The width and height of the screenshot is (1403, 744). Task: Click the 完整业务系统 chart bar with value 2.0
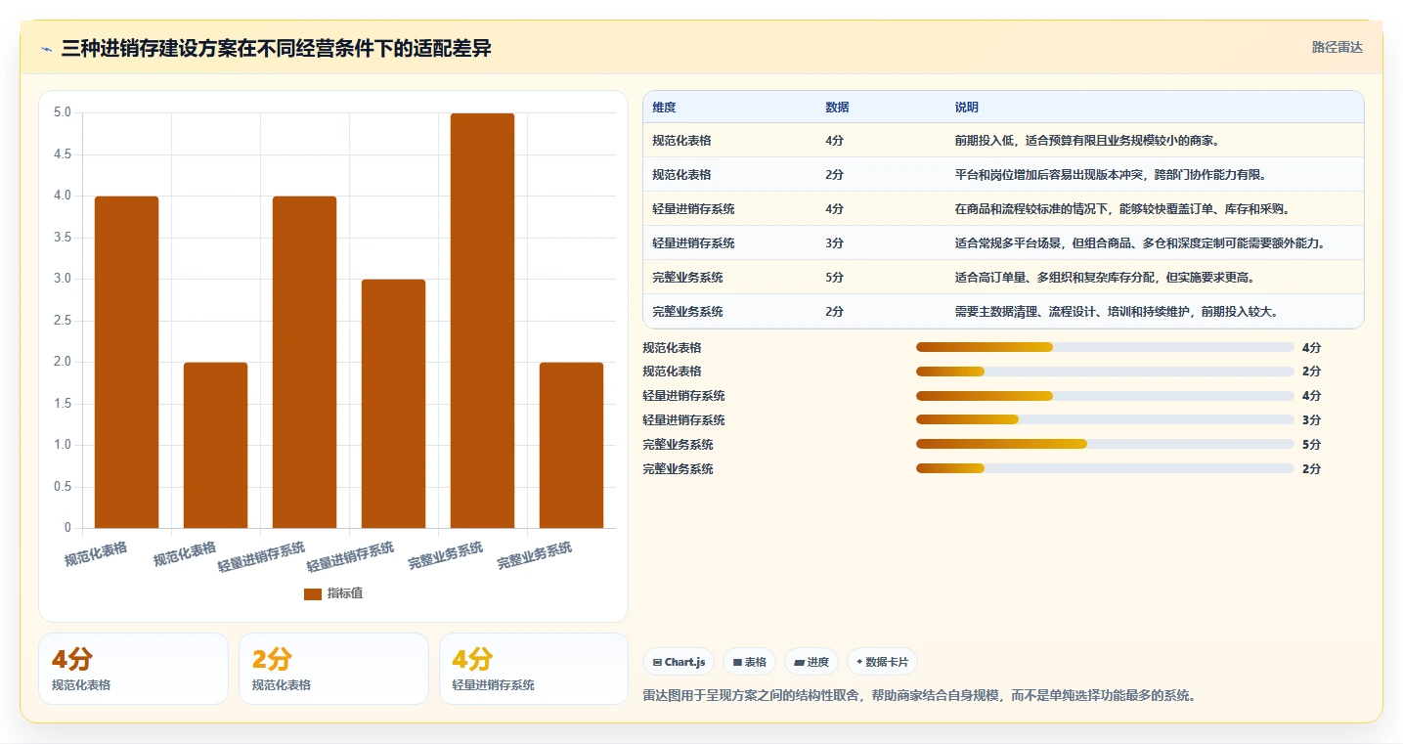tap(571, 445)
